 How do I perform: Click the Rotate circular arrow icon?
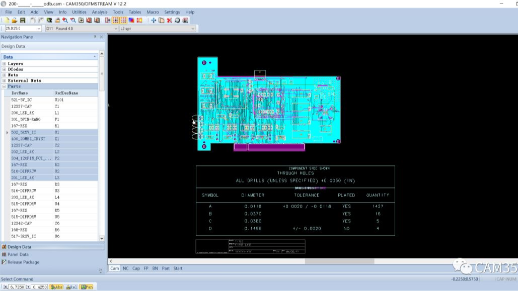(177, 21)
